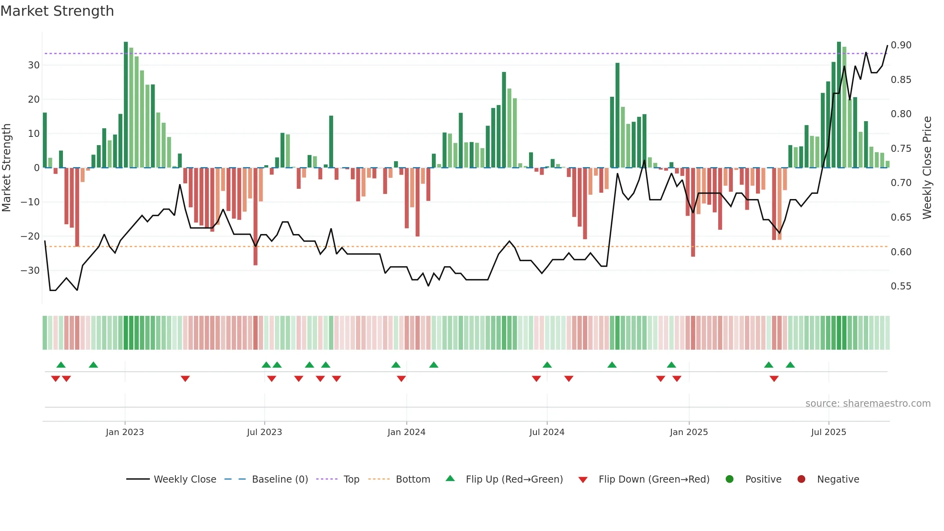This screenshot has height=531, width=944.
Task: Click the blue dashed Baseline line sample
Action: pos(235,479)
